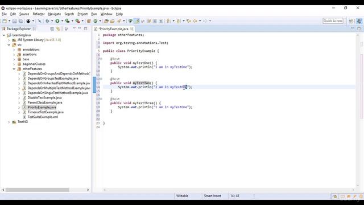Viewport: 364px width, 205px height.
Task: Click Open Perspective icon
Action: 351,21
